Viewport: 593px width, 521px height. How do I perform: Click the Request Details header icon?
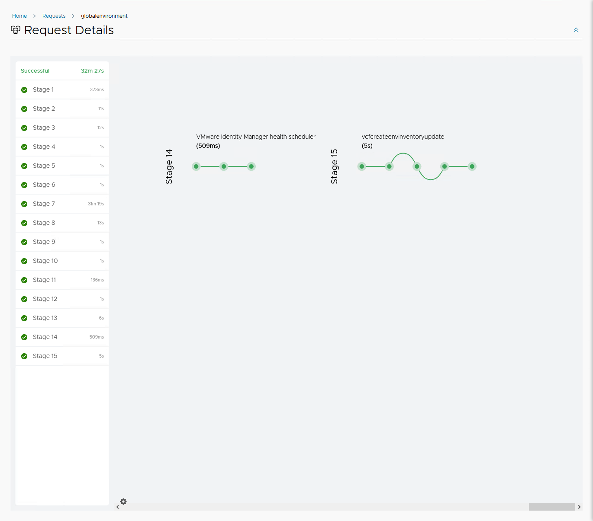coord(16,30)
